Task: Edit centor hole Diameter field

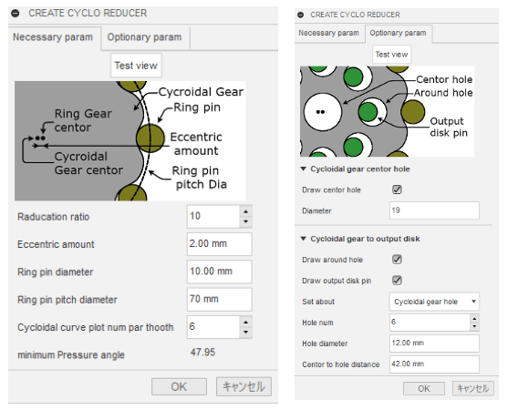Action: pos(434,210)
